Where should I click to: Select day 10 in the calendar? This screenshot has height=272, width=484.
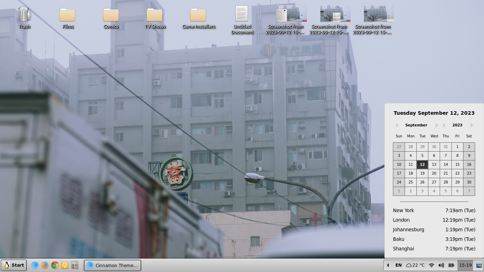click(x=399, y=164)
